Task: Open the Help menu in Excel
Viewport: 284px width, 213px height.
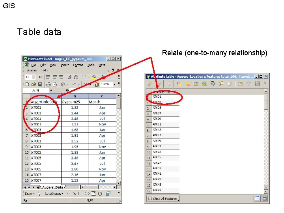Action: click(x=44, y=70)
